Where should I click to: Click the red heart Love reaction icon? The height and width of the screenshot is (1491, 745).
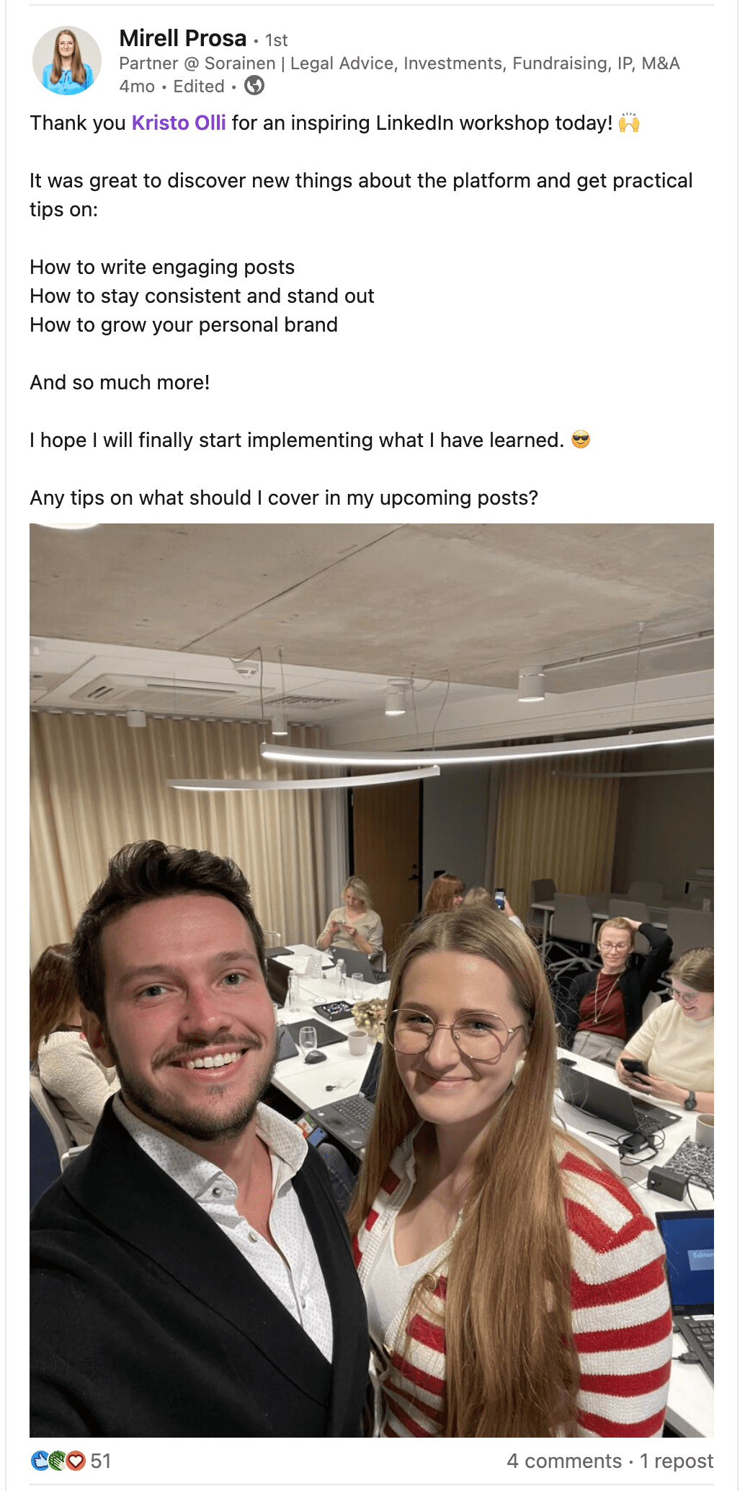coord(76,1461)
